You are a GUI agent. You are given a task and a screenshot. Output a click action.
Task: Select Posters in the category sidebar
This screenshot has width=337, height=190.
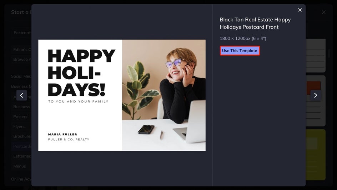[x=20, y=117]
